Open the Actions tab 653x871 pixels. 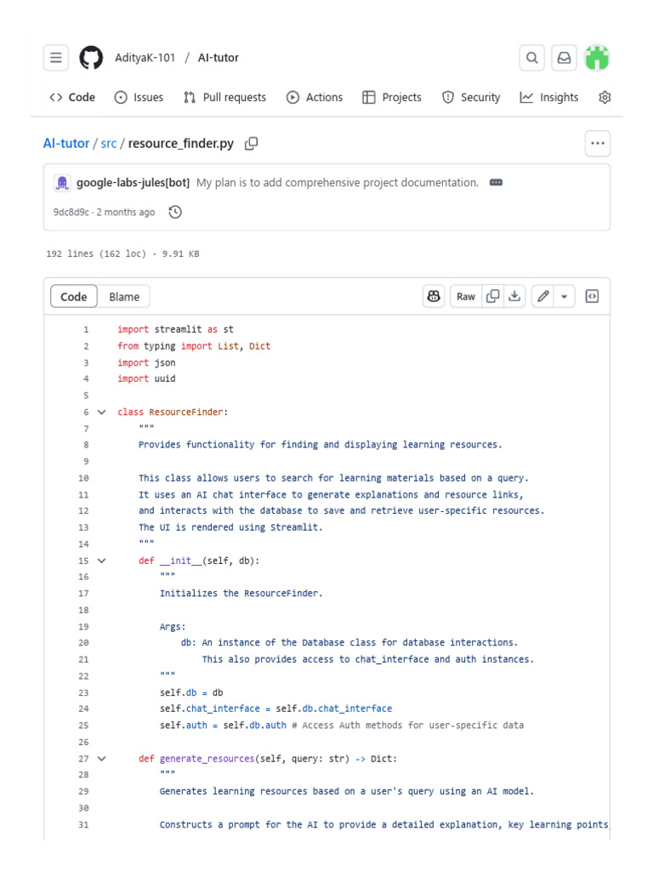pyautogui.click(x=315, y=97)
